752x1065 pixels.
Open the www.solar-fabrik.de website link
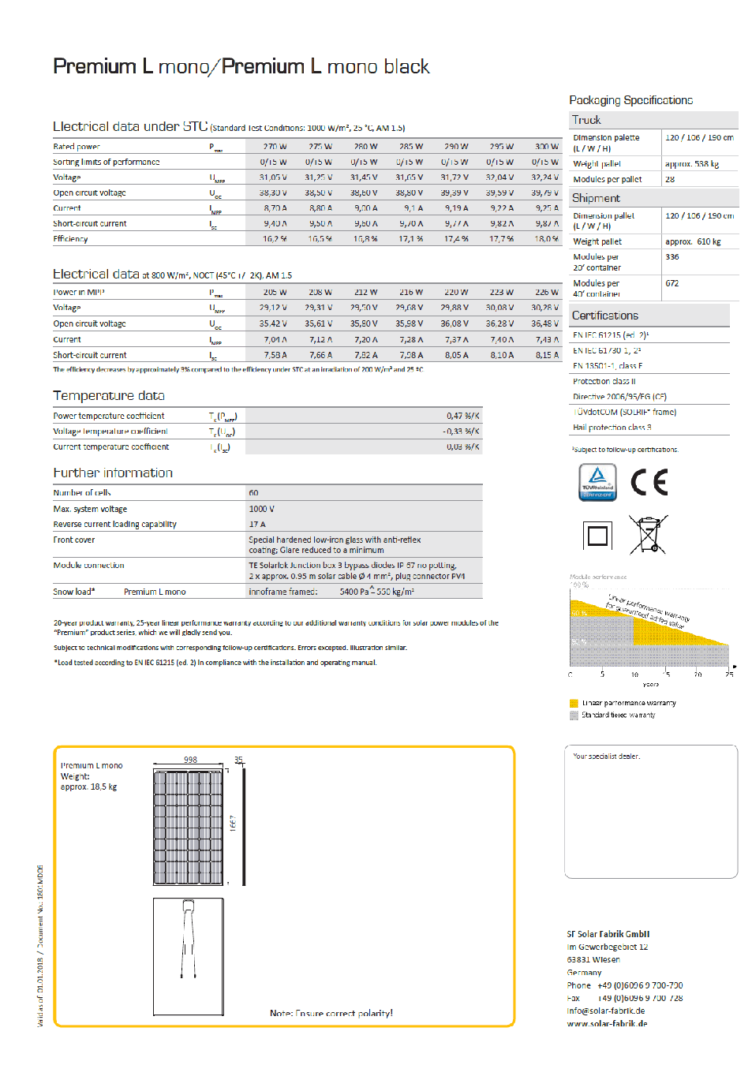point(607,1023)
